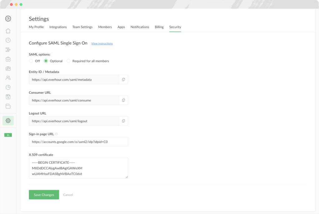
Task: Choose Required for all members option
Action: (x=68, y=61)
